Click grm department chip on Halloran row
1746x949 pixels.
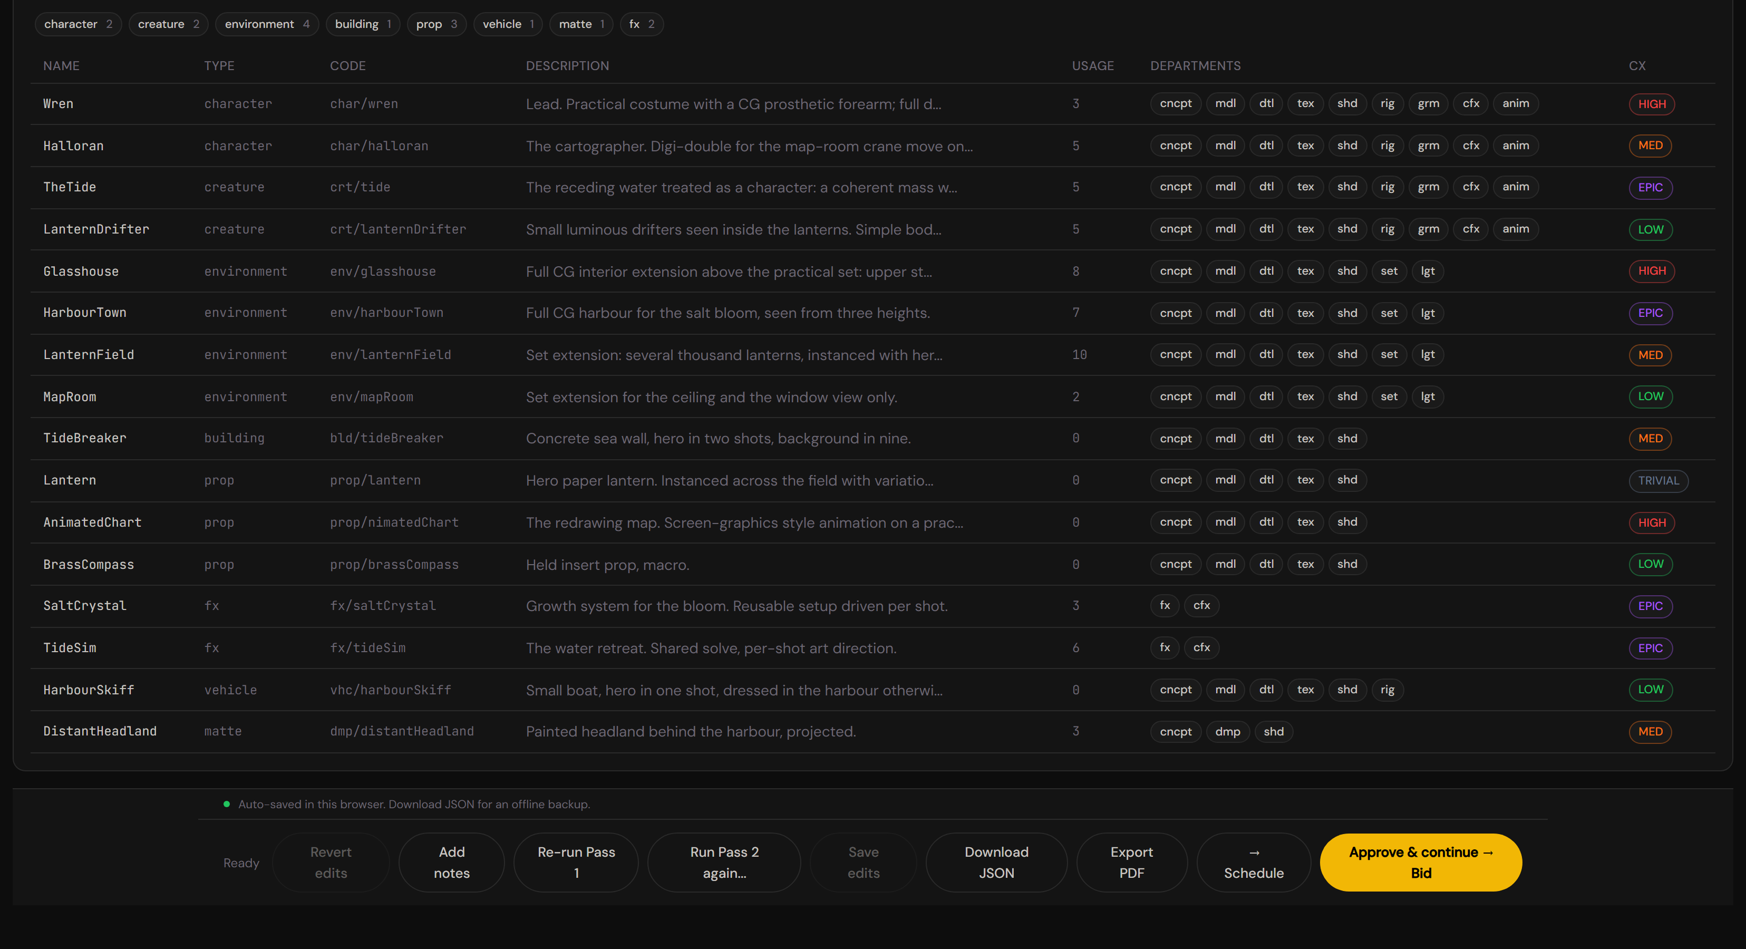pos(1428,146)
